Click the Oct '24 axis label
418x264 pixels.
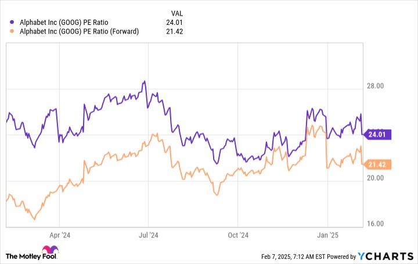click(238, 235)
